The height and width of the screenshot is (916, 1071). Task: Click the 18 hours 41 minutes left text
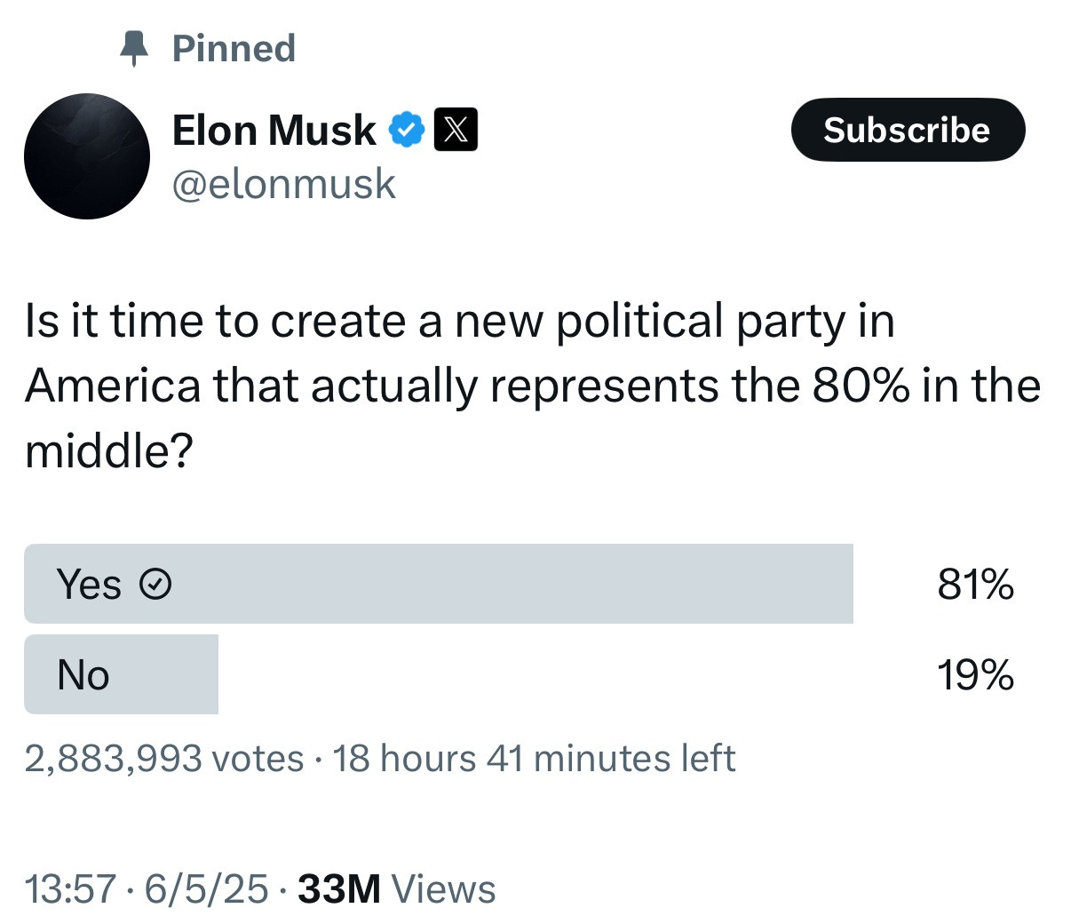point(534,759)
